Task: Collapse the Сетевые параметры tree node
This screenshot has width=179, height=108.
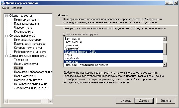Action: (7, 36)
